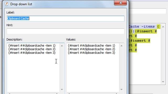Click the Values label

[x=71, y=39]
